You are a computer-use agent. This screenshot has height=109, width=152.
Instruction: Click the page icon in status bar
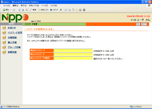1,107
